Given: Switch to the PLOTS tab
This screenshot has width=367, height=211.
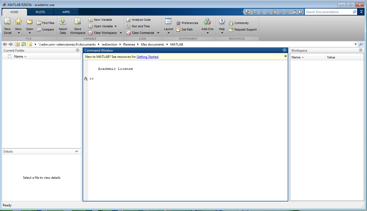Looking at the screenshot, I should 40,12.
